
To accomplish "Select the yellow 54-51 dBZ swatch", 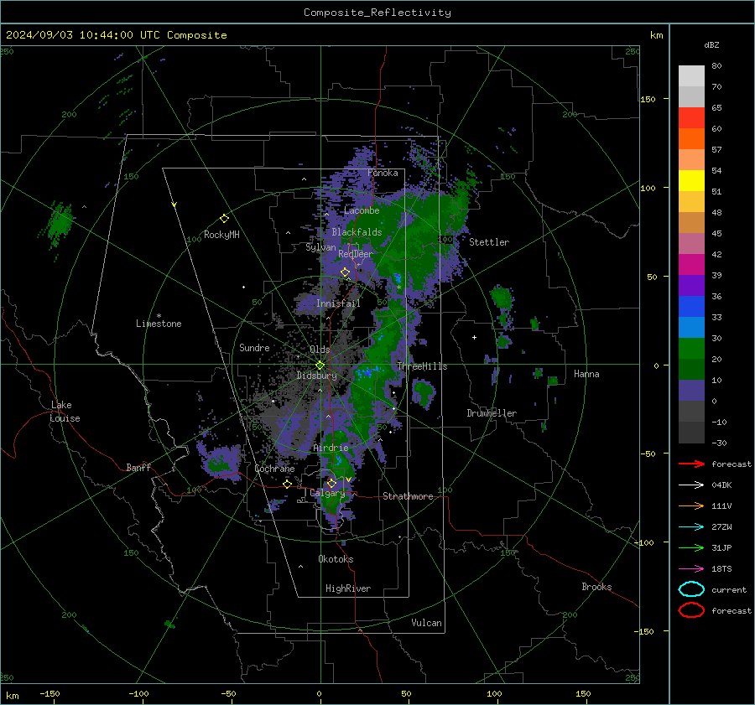I will click(691, 181).
